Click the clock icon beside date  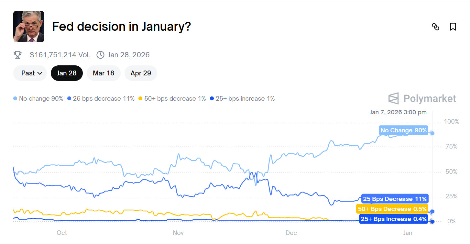click(x=101, y=55)
